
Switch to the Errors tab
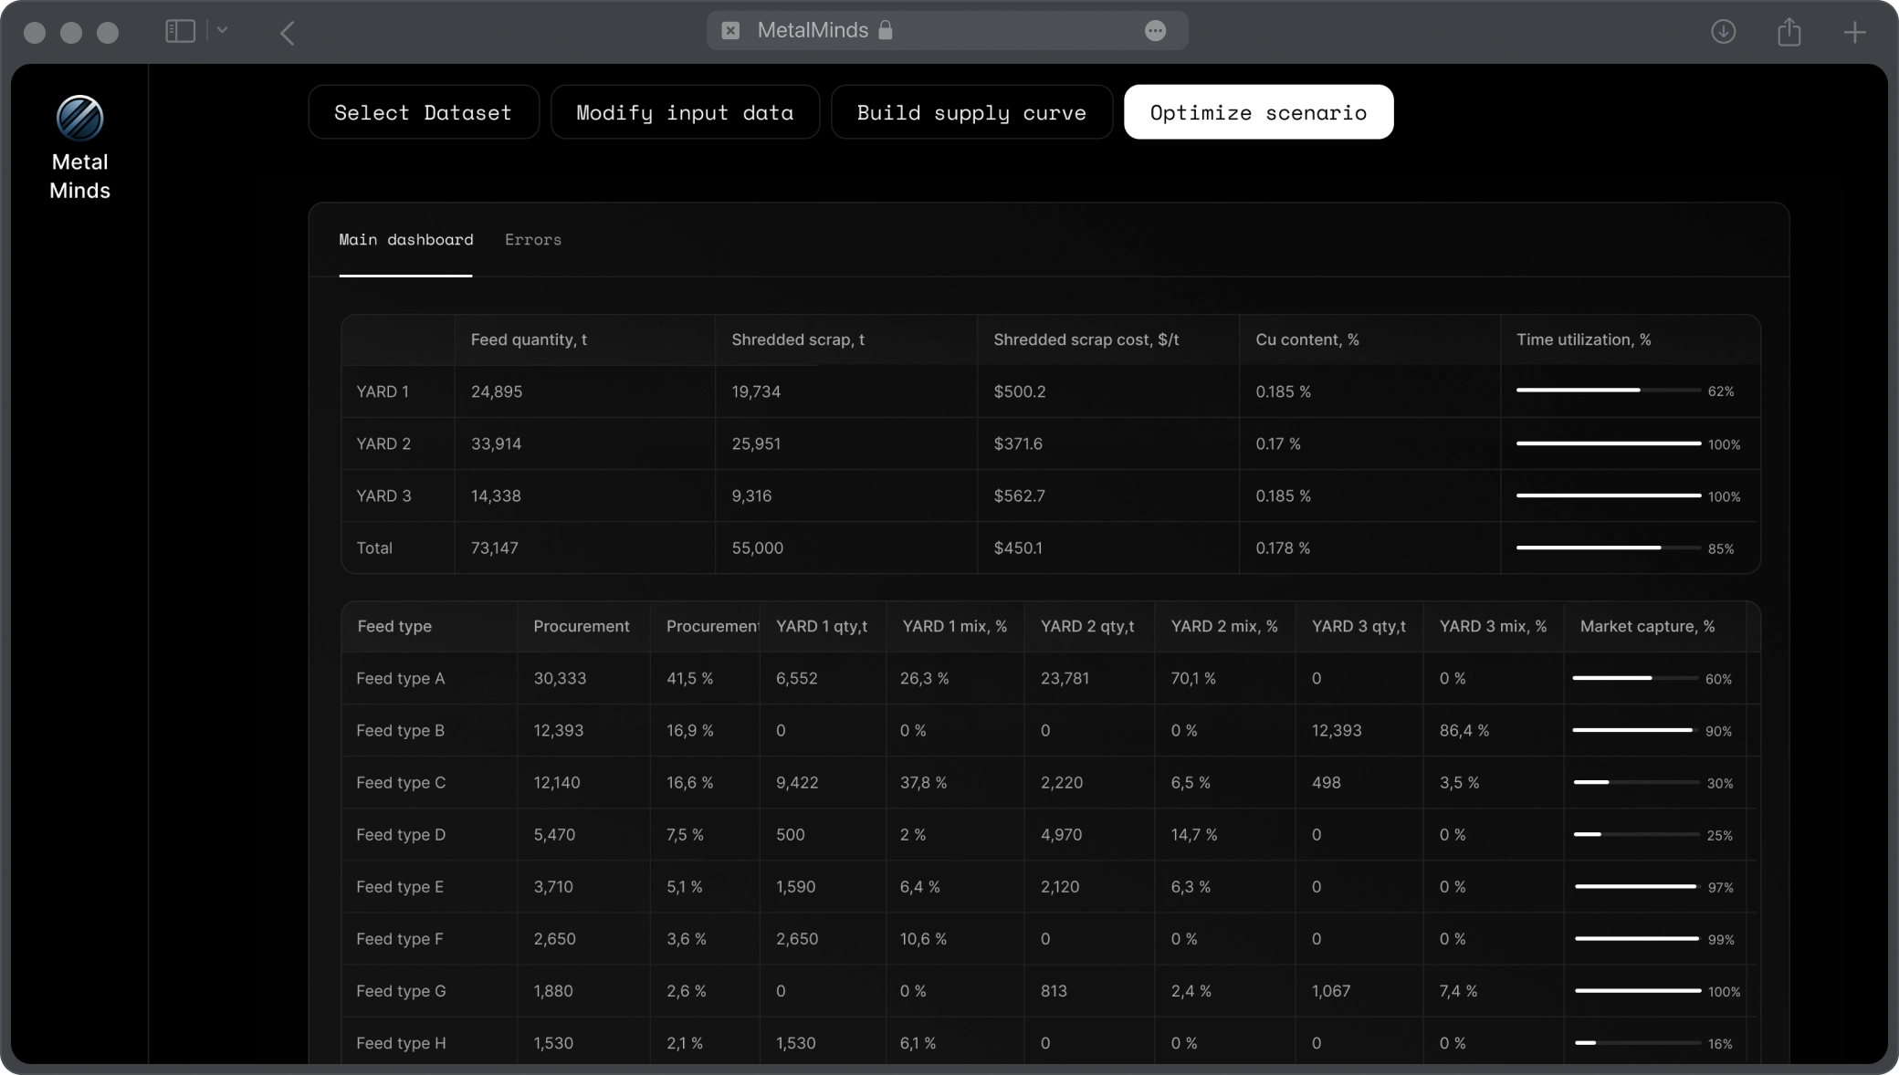(x=532, y=240)
